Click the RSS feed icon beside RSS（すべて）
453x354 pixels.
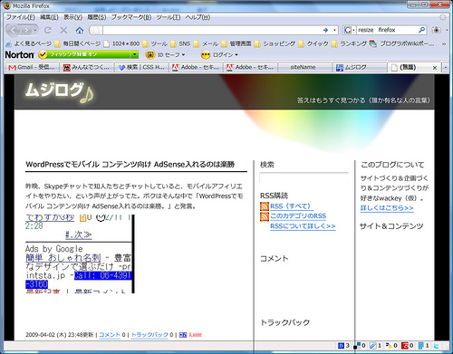(265, 206)
